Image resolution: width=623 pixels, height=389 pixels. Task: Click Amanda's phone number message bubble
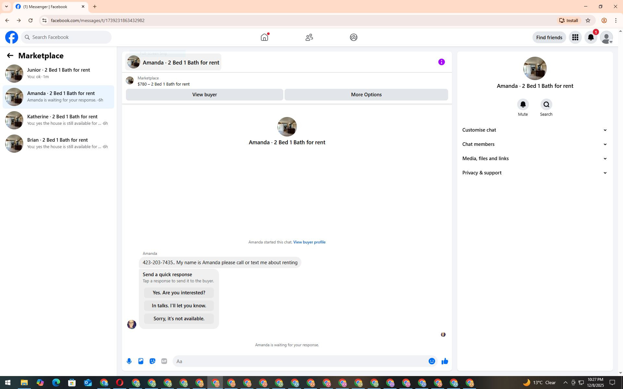220,263
